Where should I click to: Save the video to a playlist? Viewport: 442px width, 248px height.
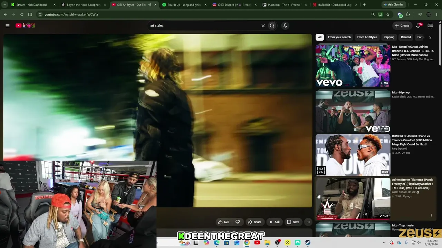tap(293, 222)
